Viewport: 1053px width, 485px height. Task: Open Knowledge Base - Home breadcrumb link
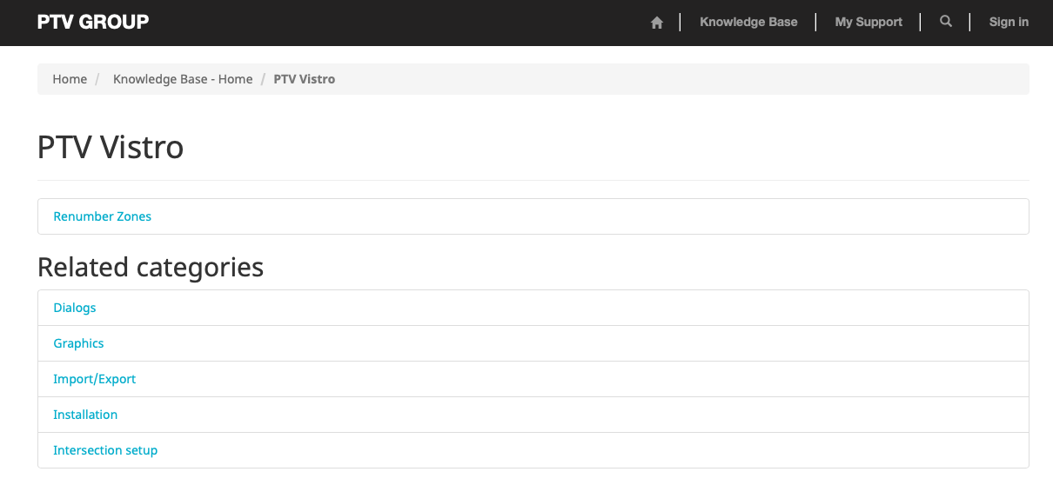point(183,79)
